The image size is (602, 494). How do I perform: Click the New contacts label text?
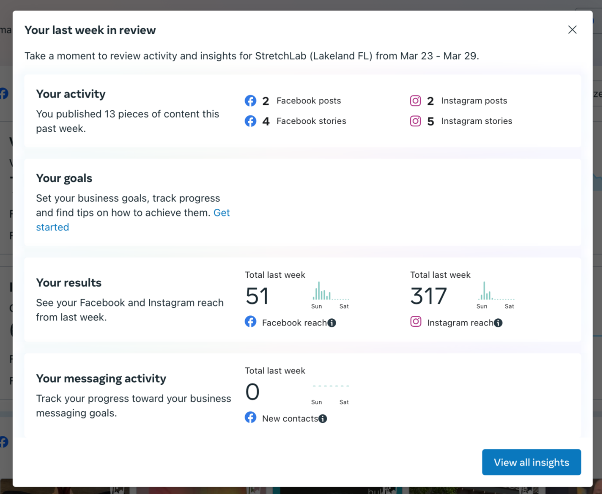[x=290, y=419]
